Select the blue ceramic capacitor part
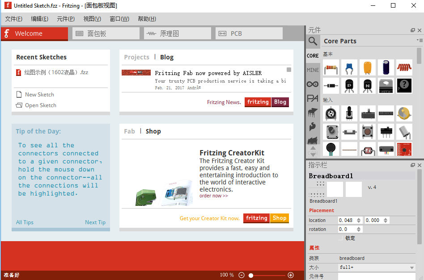The width and height of the screenshot is (424, 280). point(349,67)
